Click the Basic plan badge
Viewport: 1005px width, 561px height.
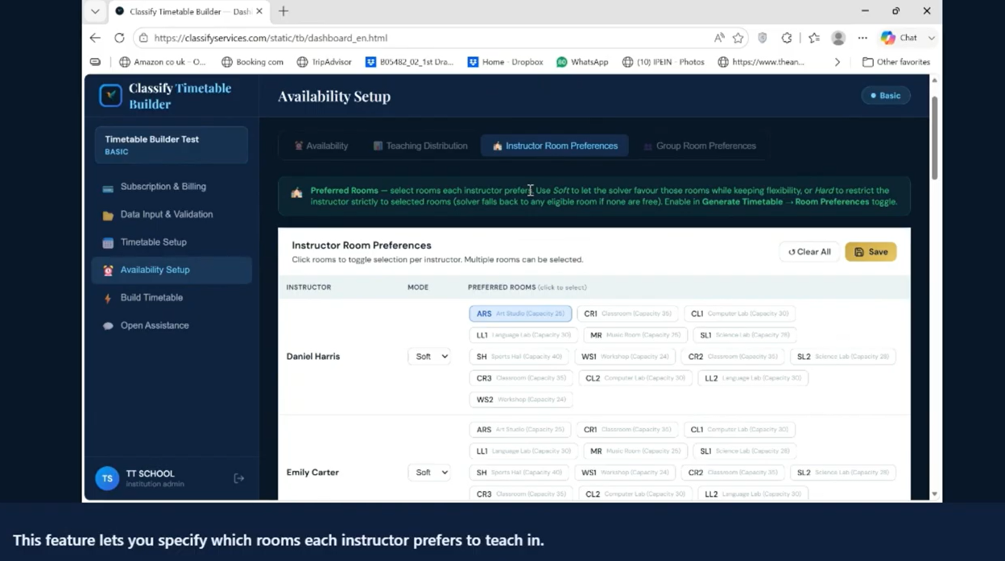tap(886, 96)
